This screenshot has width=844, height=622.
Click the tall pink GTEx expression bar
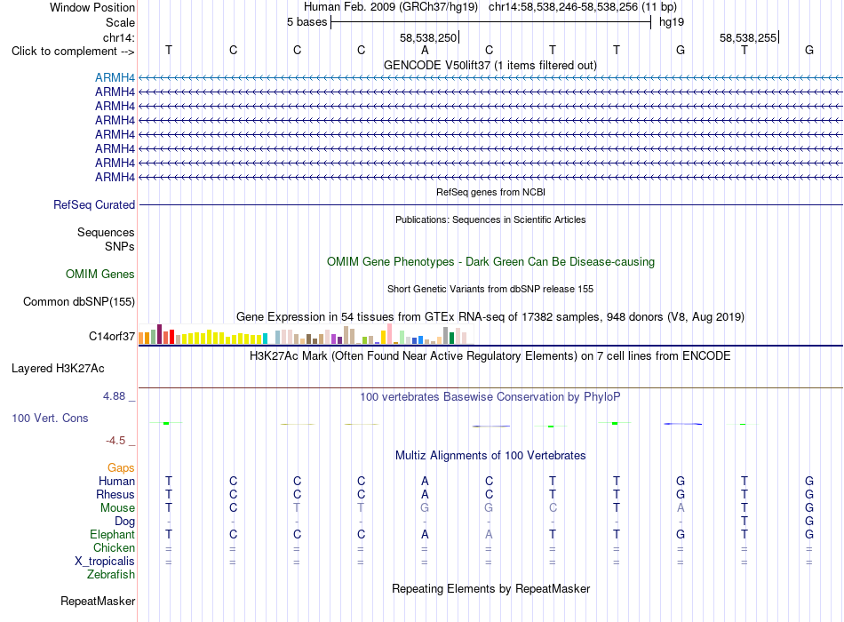[389, 334]
